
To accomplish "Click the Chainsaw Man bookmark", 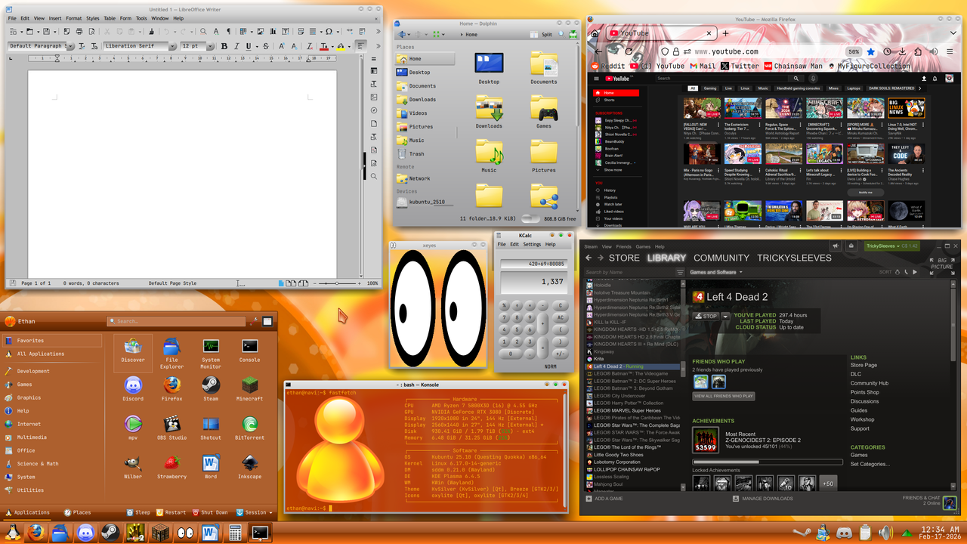I will 793,66.
